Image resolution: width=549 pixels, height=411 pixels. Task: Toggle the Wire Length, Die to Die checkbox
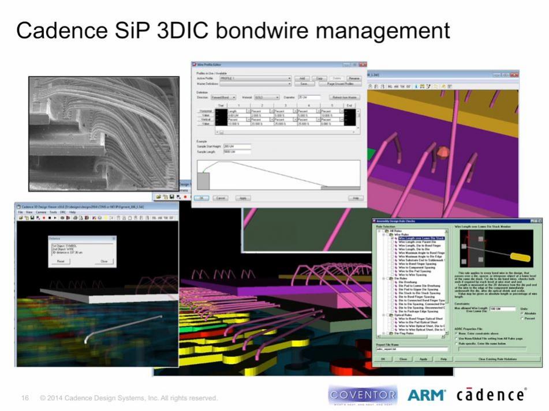pos(392,249)
